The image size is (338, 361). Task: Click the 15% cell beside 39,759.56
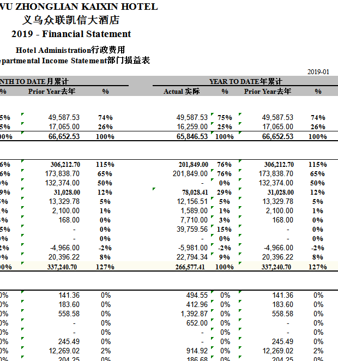pyautogui.click(x=225, y=230)
